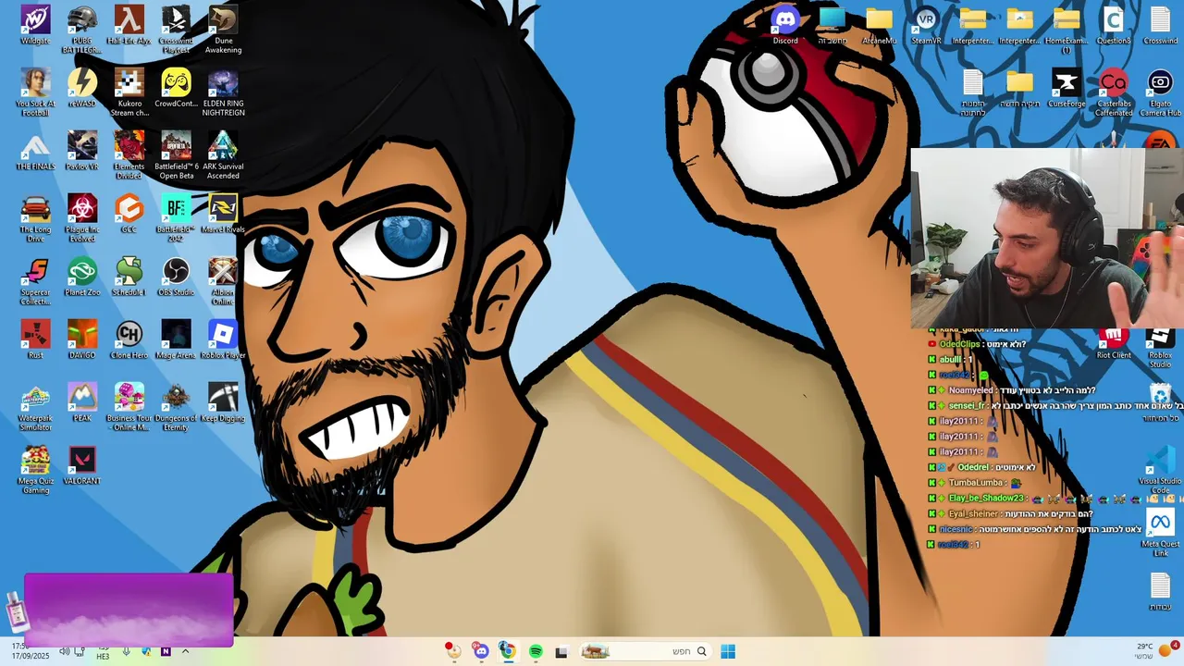Select ARK Survival Ascended icon
1184x666 pixels.
(223, 154)
